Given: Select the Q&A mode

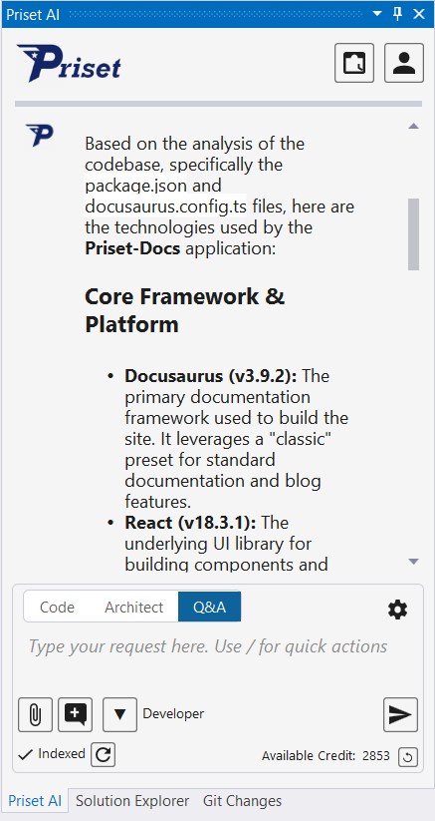Looking at the screenshot, I should coord(209,607).
